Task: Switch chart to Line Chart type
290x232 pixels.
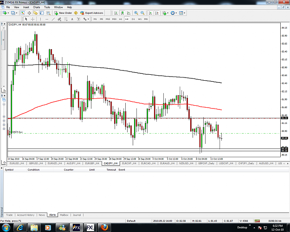Action: click(x=129, y=13)
